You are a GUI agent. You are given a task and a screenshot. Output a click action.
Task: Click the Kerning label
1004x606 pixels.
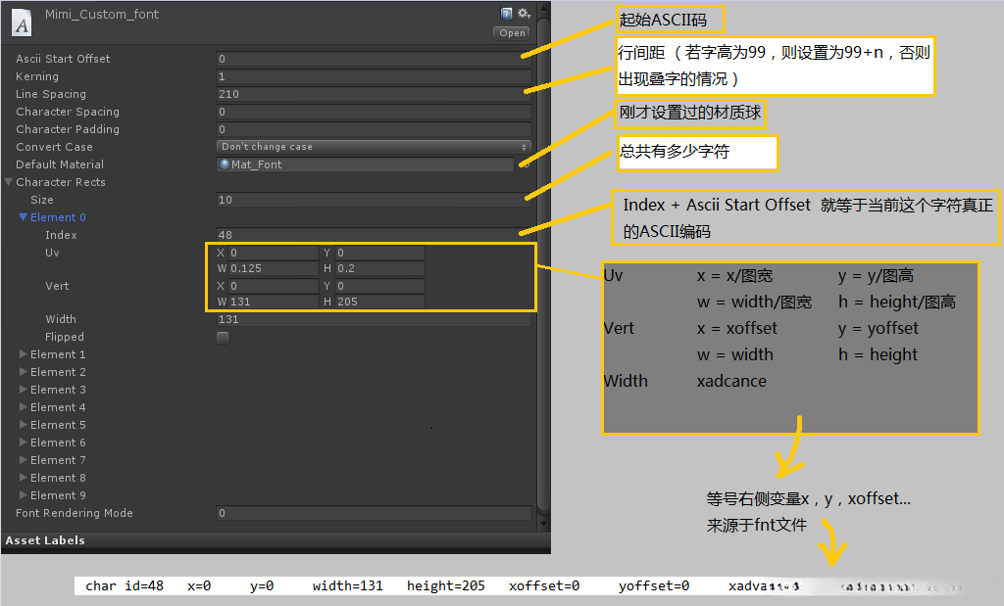[x=37, y=76]
